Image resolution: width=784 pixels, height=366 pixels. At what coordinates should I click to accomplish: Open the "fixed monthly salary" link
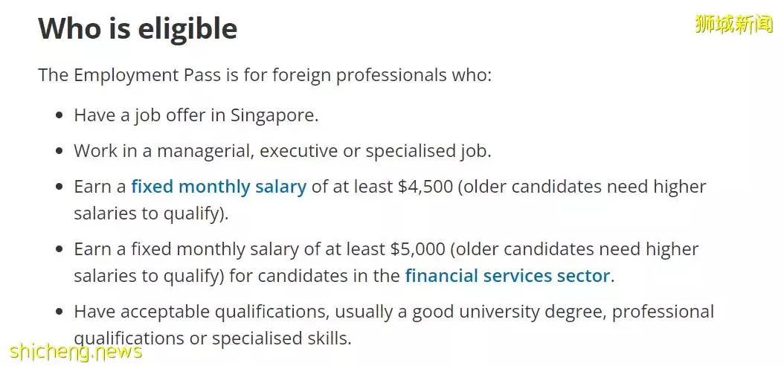coord(219,187)
